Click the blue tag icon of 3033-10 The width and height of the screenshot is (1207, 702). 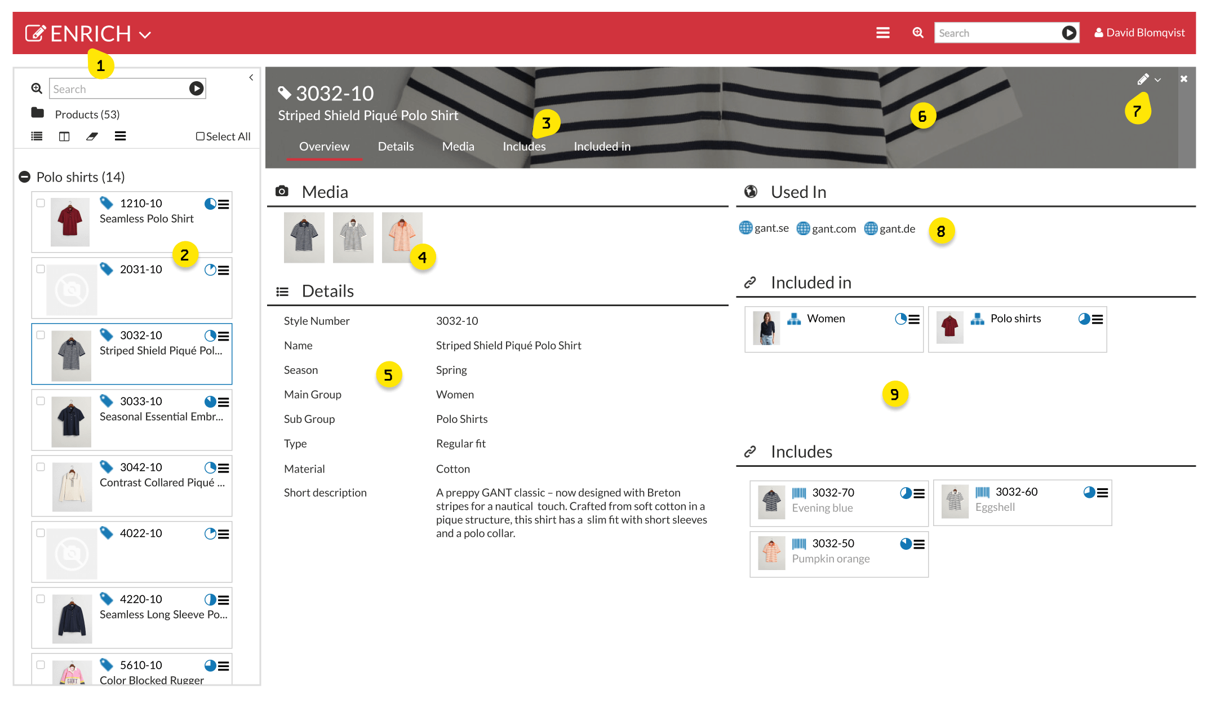click(x=106, y=400)
